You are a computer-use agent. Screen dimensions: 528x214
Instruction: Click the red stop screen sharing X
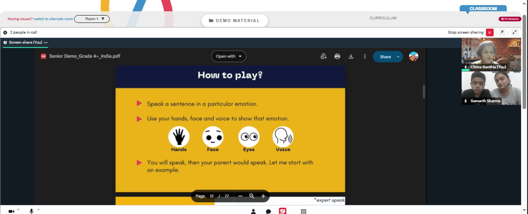click(x=489, y=33)
